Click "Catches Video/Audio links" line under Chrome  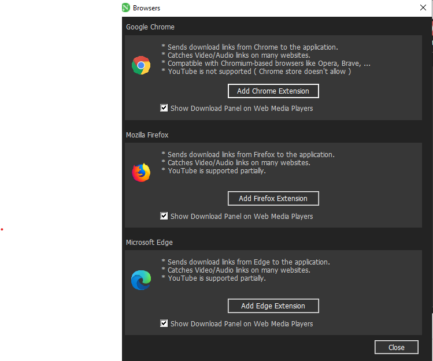[236, 55]
